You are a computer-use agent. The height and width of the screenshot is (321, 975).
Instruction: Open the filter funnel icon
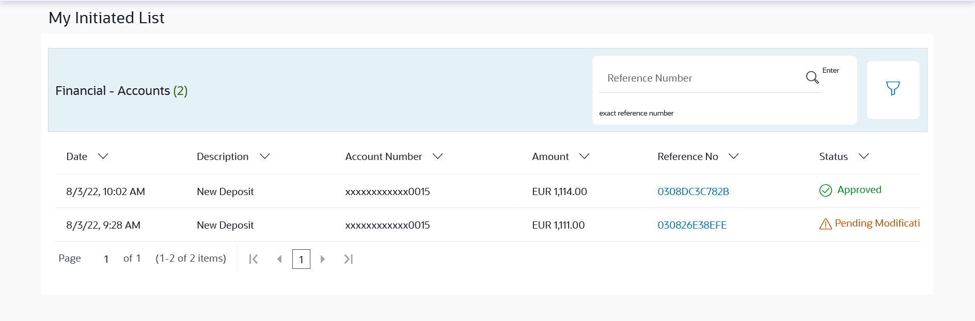[892, 89]
